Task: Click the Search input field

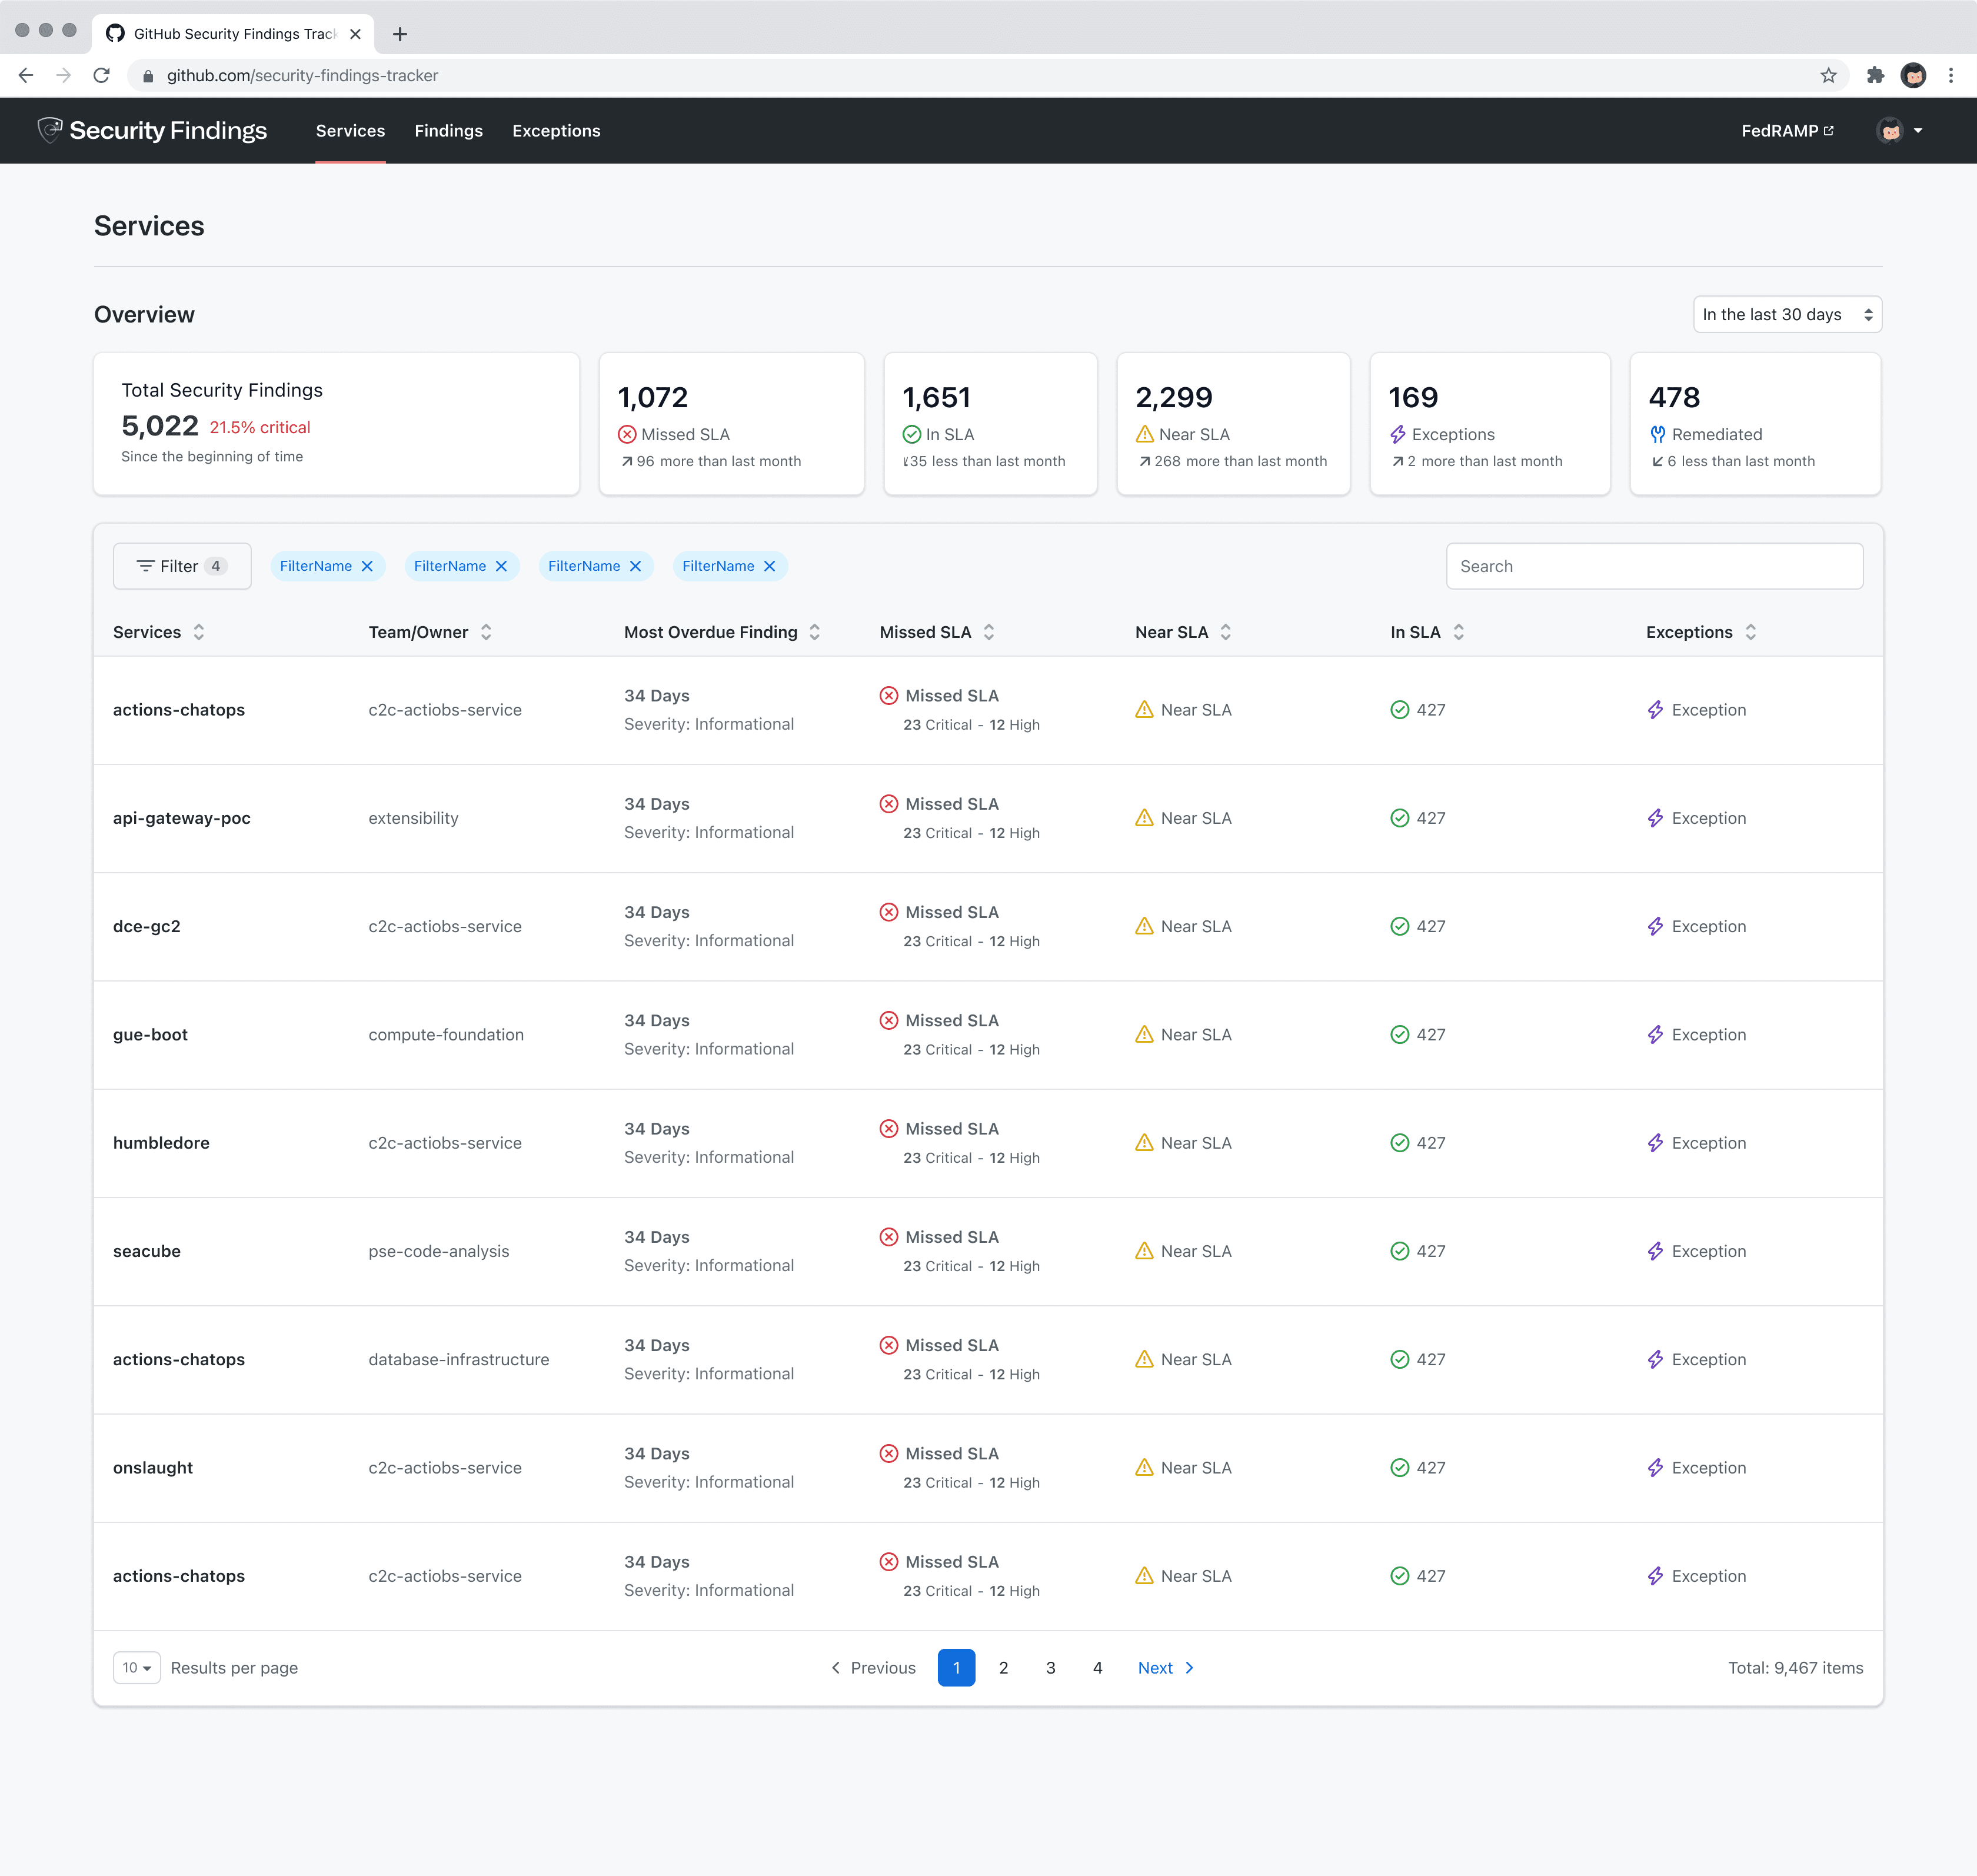Action: [1654, 566]
